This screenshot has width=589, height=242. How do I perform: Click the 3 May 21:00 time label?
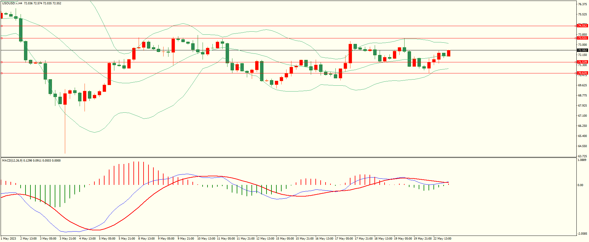coord(68,239)
